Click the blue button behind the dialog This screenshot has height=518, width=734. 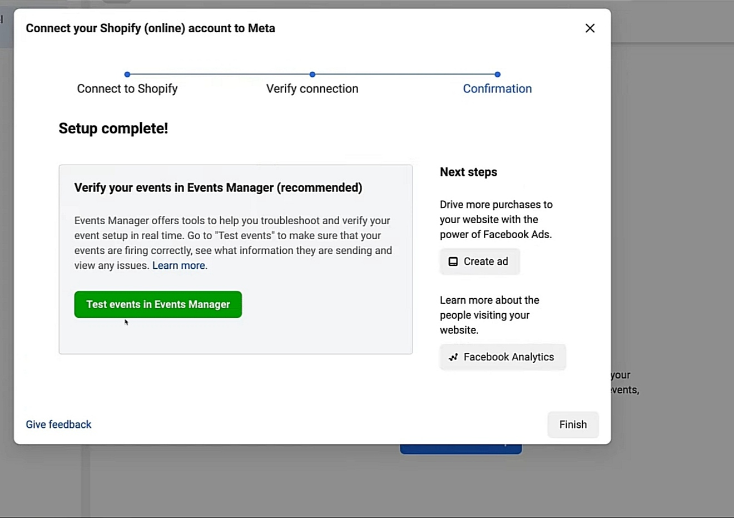tap(460, 448)
